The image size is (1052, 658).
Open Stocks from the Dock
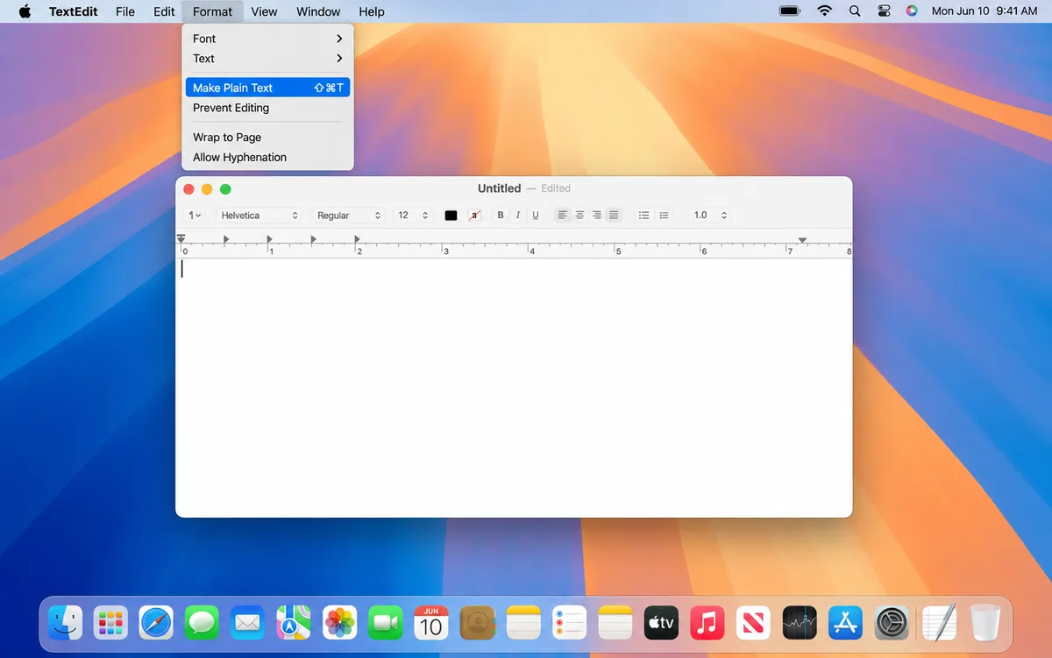[x=800, y=623]
